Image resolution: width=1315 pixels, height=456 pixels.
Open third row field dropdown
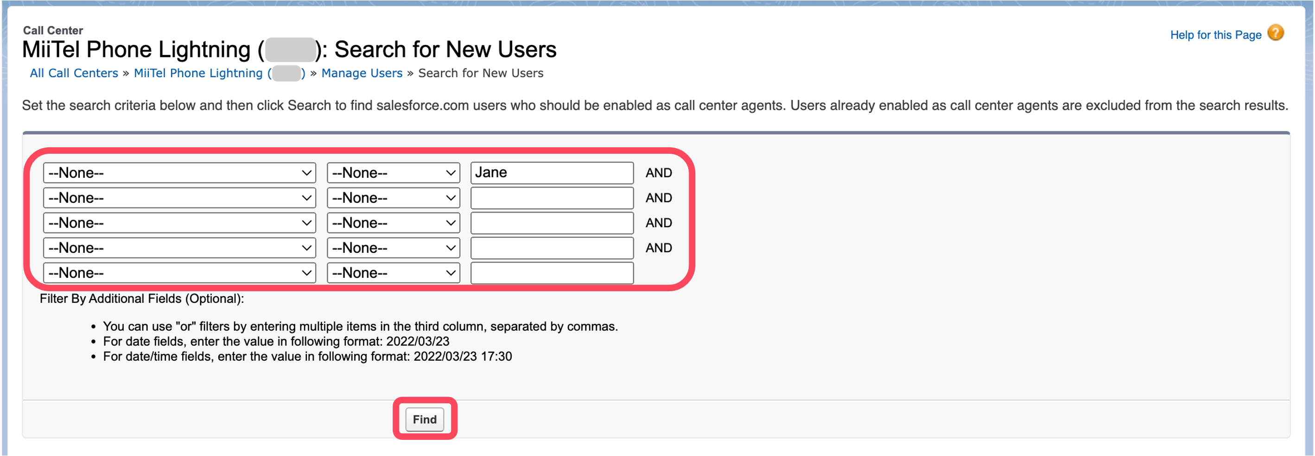pyautogui.click(x=180, y=223)
